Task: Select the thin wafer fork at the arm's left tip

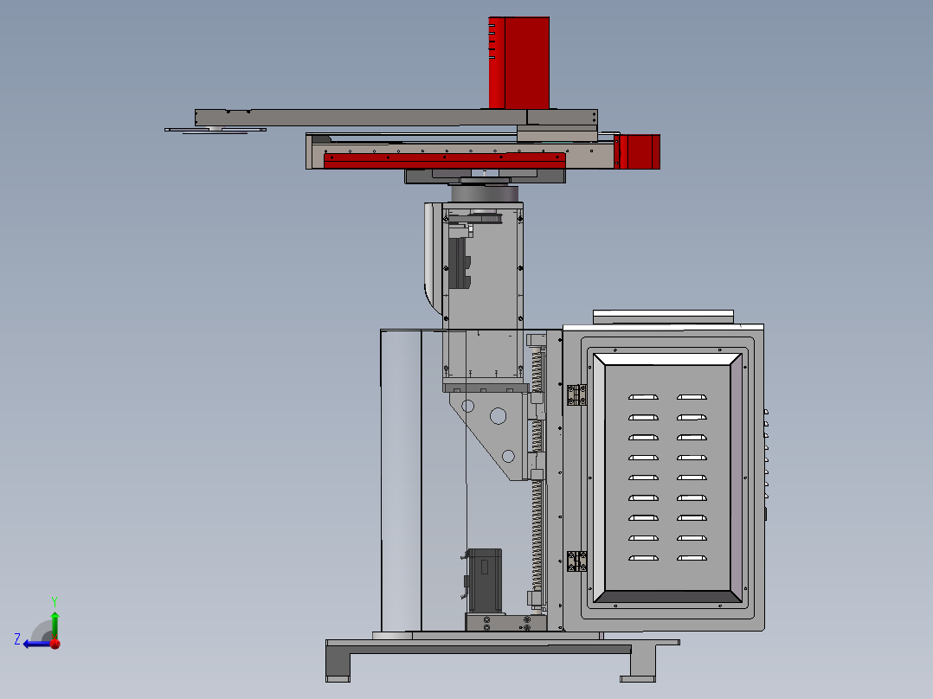Action: click(216, 130)
